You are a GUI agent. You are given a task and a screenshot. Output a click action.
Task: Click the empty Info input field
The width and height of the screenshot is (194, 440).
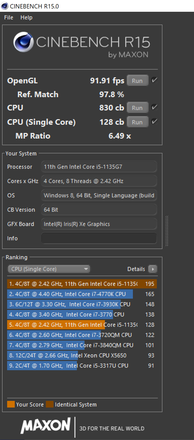point(99,238)
